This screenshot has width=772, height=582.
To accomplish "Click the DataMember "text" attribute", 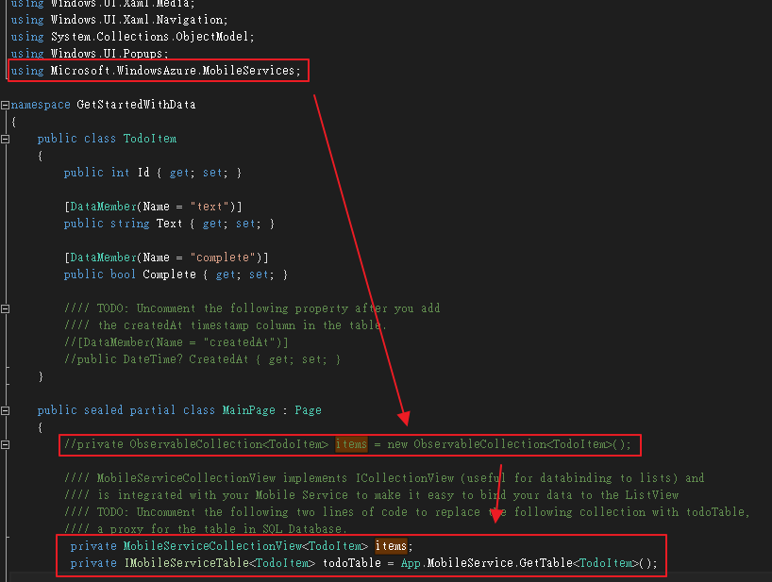I will coord(153,207).
